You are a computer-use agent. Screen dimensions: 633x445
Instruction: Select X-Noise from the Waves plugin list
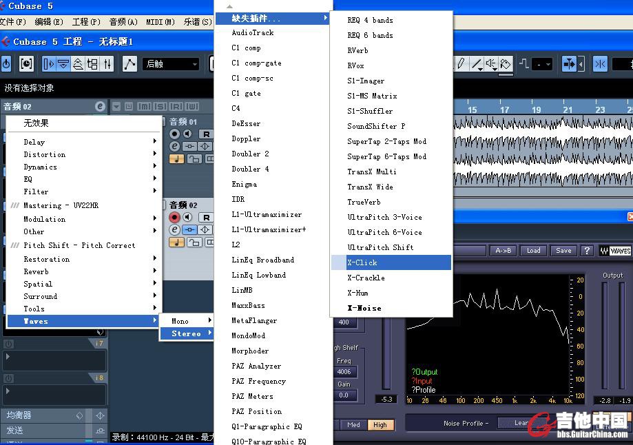391,308
